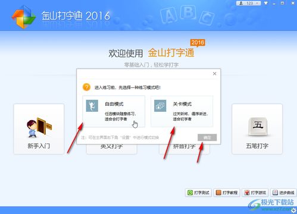Screen dimensions: 297x214
Task: Click the skin shirt icon in title bar
Action: point(266,3)
